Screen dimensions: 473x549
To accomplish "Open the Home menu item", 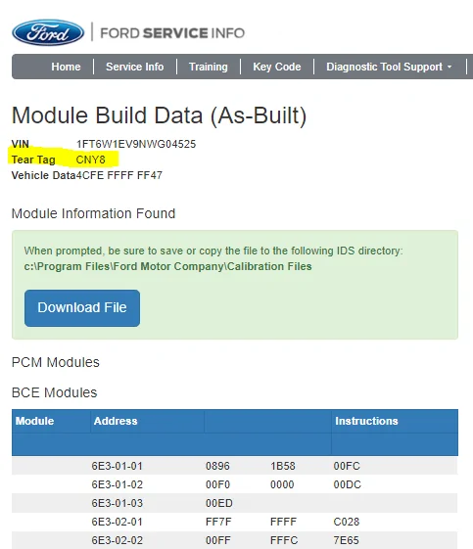I will (x=66, y=67).
